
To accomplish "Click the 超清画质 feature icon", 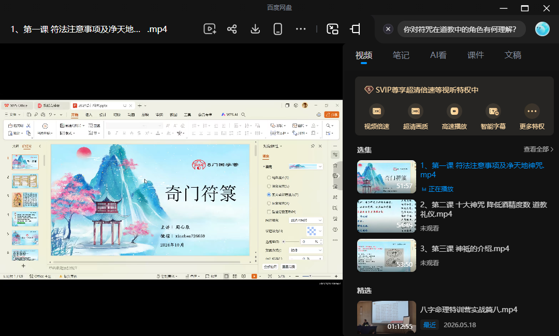I will tap(415, 111).
